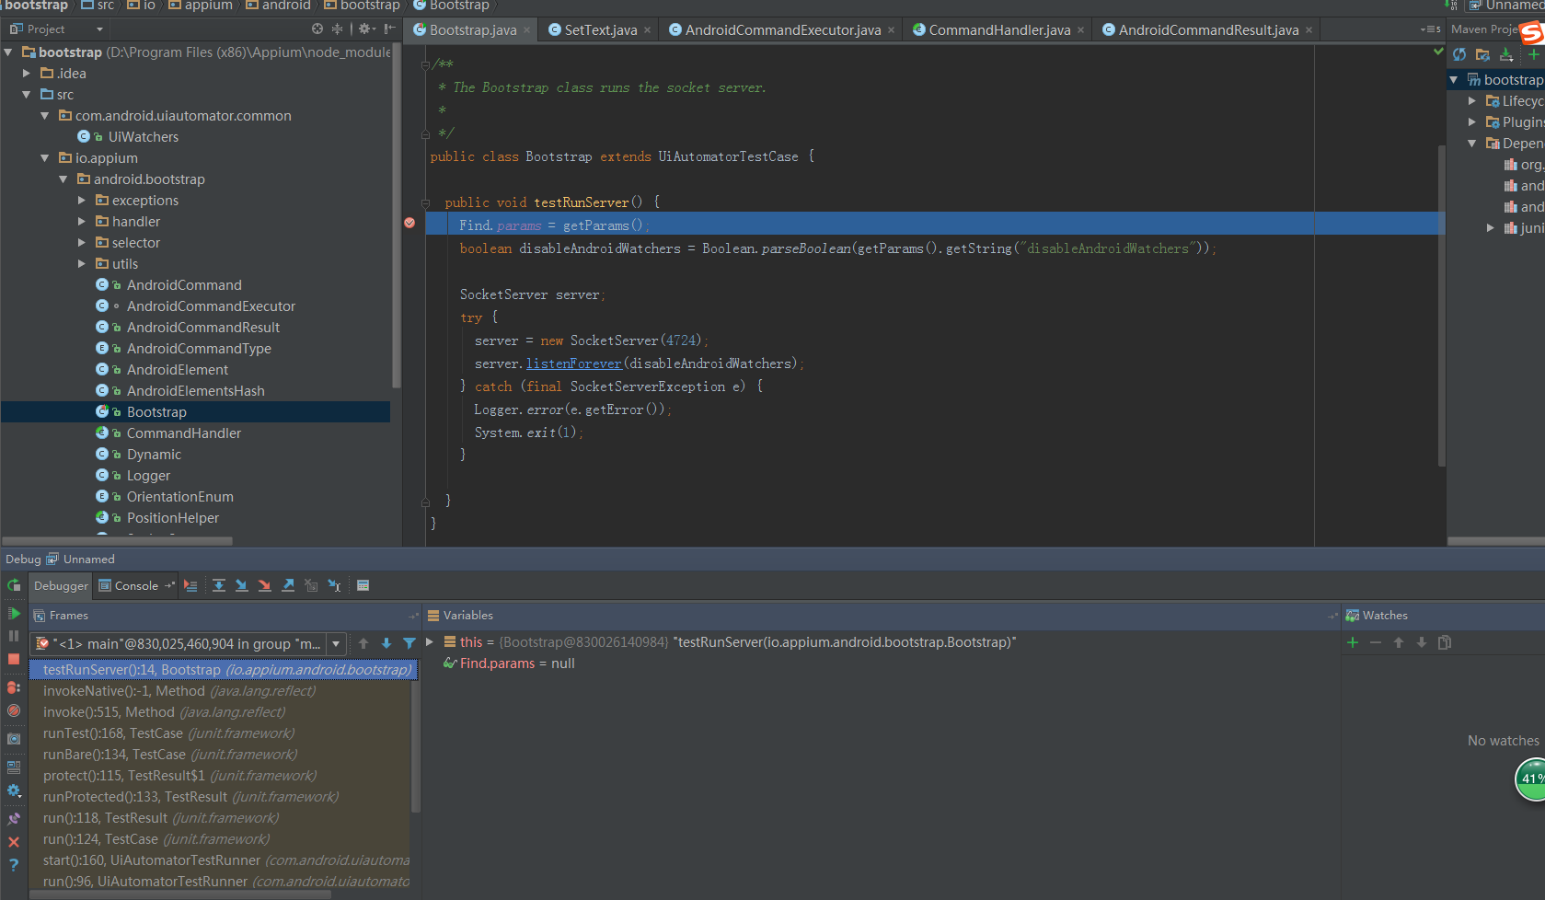1545x900 pixels.
Task: Click the Run to Cursor icon
Action: pos(334,585)
